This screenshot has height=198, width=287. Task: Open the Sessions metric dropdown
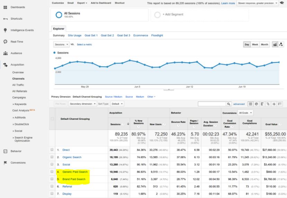pyautogui.click(x=61, y=44)
